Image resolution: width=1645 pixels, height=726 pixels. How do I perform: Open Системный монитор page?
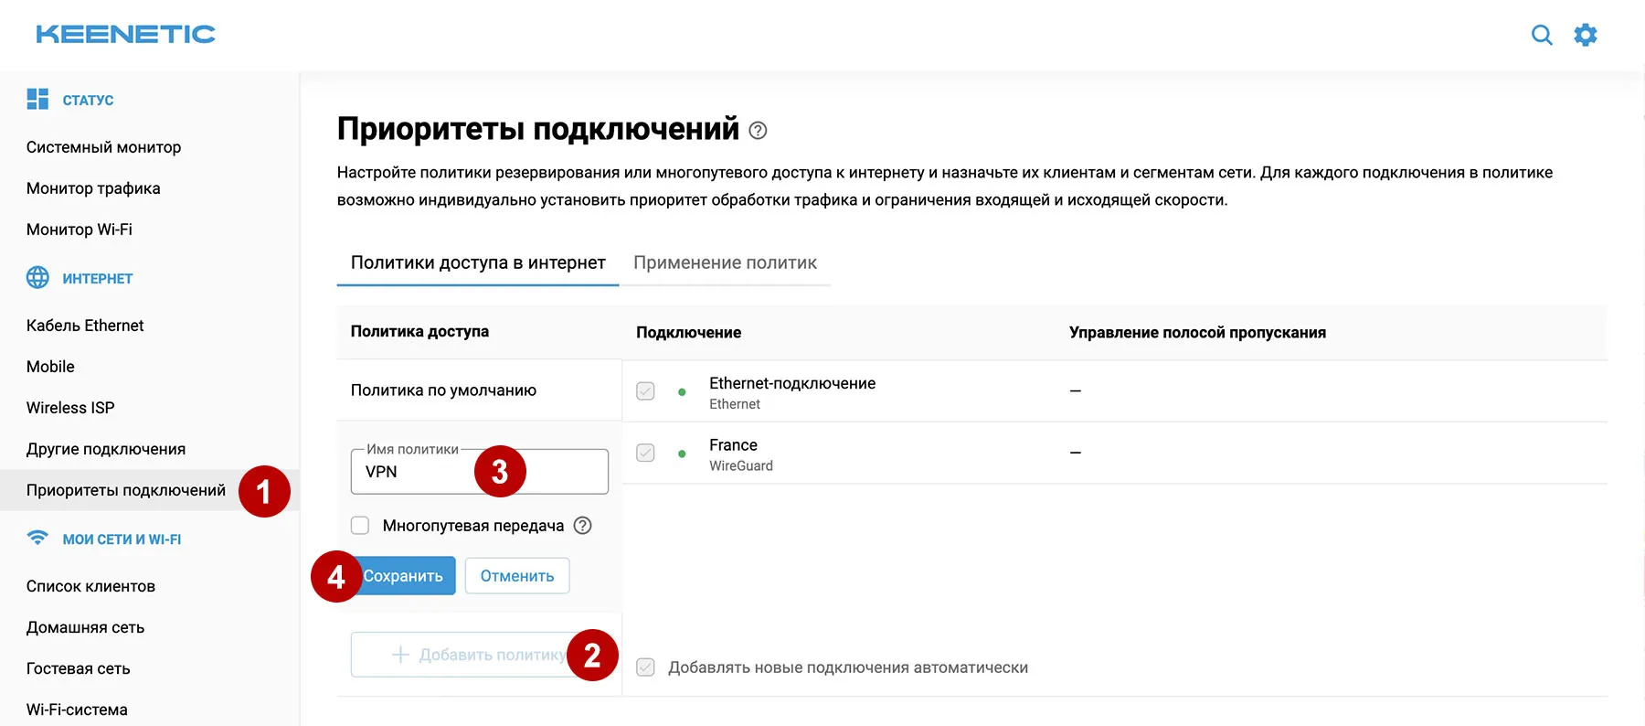103,147
